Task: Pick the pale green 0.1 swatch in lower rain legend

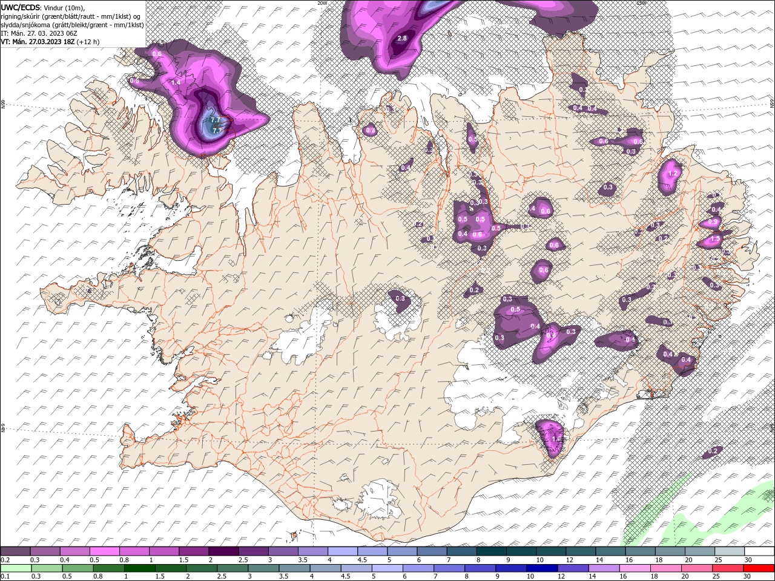Action: (x=16, y=568)
